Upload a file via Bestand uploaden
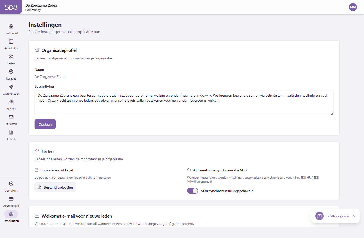 tap(55, 187)
